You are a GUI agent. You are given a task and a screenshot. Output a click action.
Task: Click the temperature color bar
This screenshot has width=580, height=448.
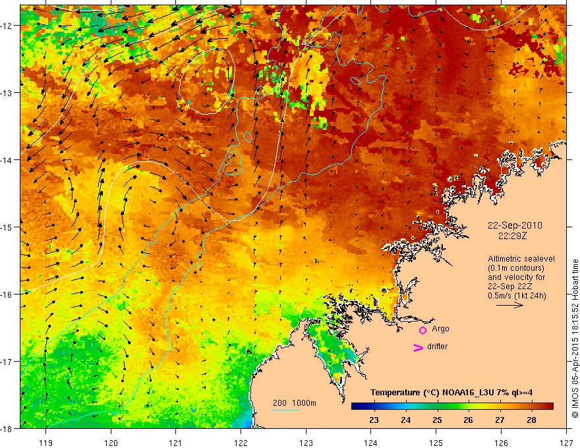[x=452, y=406]
